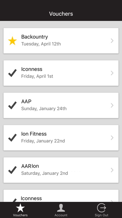Expand AAP voucher using right chevron
122x218 pixels.
(x=112, y=106)
